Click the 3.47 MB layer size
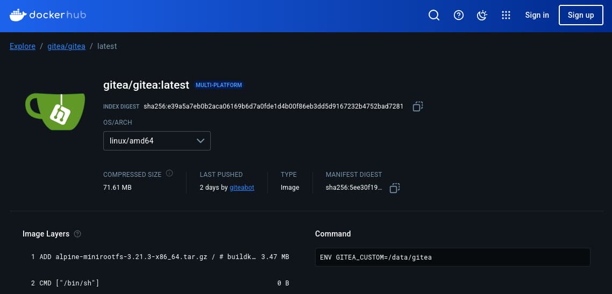 pyautogui.click(x=275, y=257)
